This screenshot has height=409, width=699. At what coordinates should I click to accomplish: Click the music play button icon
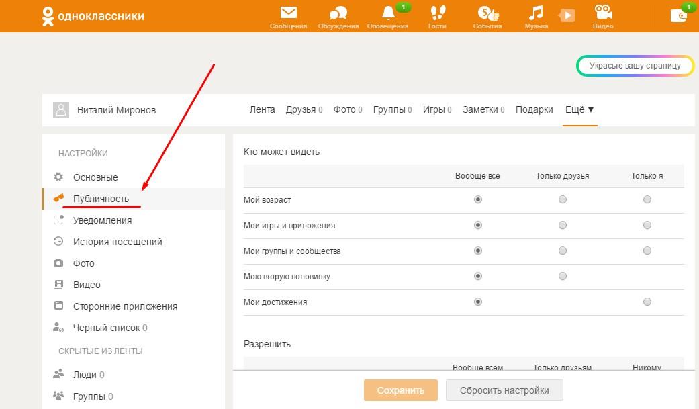(x=567, y=16)
